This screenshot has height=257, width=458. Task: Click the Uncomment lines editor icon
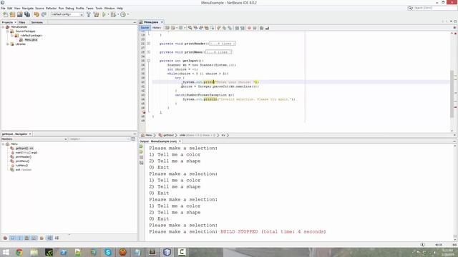point(267,28)
